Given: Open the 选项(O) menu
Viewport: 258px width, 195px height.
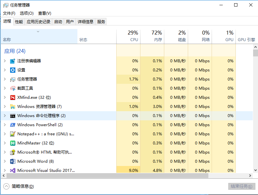Looking at the screenshot, I should 26,13.
